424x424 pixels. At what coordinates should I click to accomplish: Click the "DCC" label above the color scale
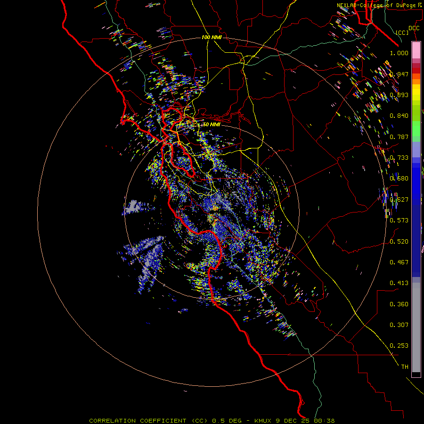[x=414, y=28]
